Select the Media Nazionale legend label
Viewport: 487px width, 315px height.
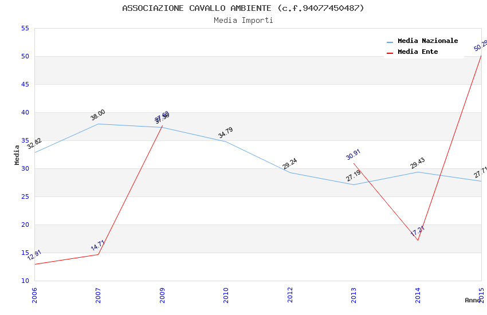pos(427,41)
